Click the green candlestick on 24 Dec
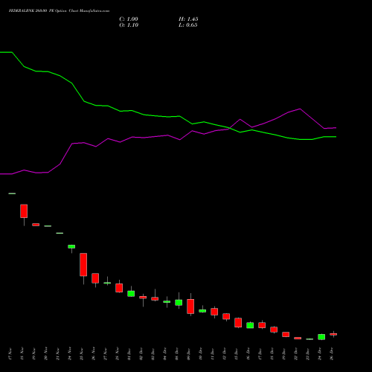The height and width of the screenshot is (372, 372). tap(321, 337)
